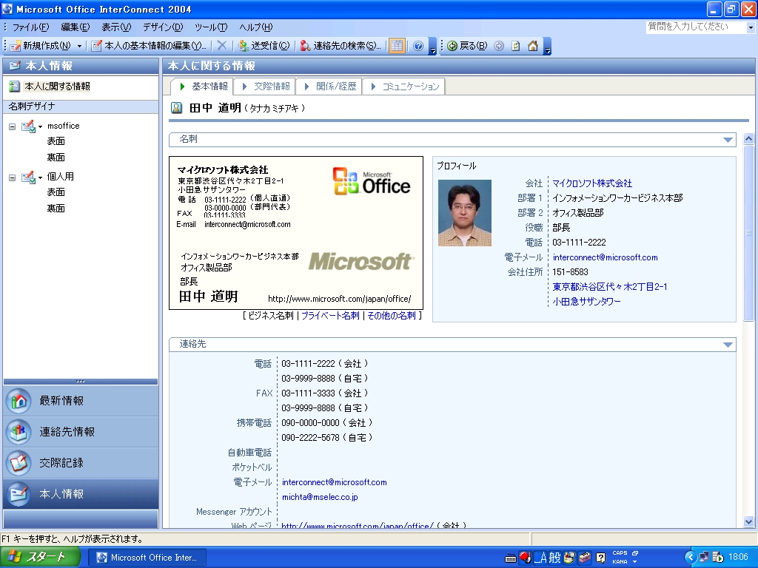This screenshot has width=758, height=568.
Task: Click the help question input box
Action: click(x=696, y=27)
